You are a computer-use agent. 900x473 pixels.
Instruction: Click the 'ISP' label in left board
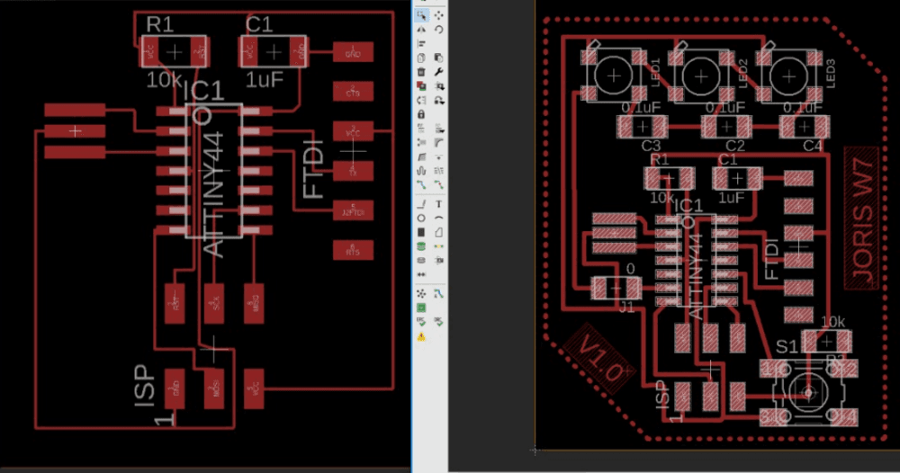point(145,386)
